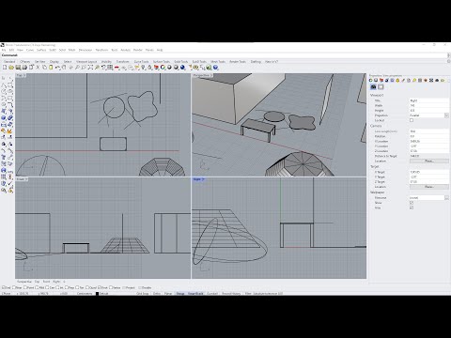Click the Edit Layers icon

pyautogui.click(x=156, y=68)
